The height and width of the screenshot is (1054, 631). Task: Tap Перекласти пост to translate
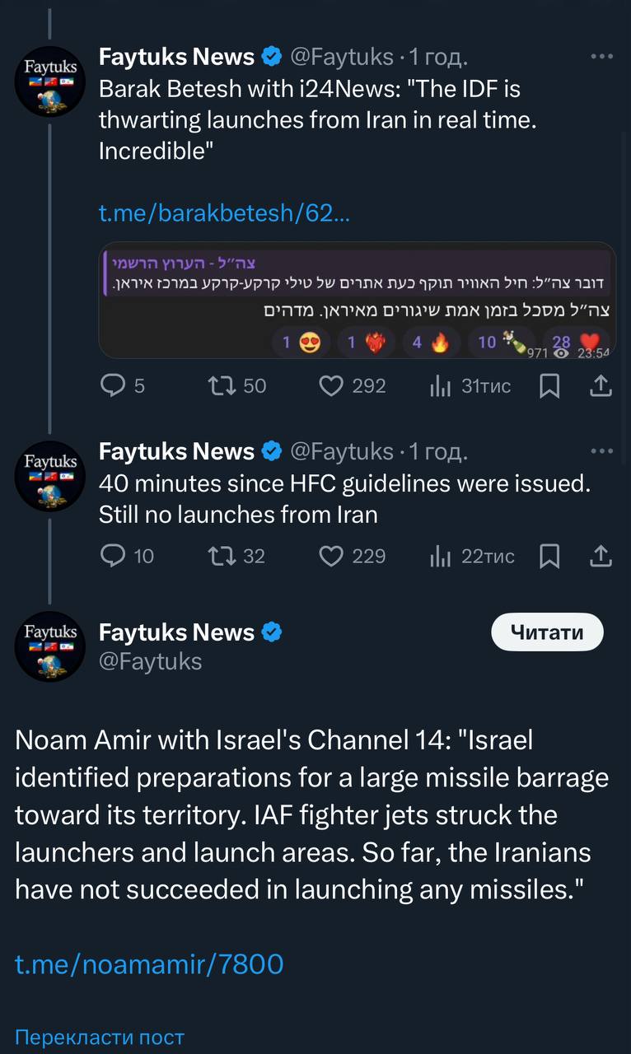(x=100, y=1037)
